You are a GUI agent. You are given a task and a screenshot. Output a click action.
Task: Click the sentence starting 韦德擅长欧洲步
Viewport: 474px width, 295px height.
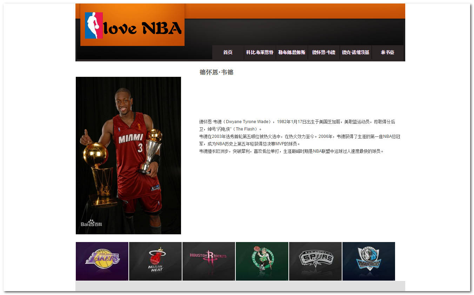(292, 151)
